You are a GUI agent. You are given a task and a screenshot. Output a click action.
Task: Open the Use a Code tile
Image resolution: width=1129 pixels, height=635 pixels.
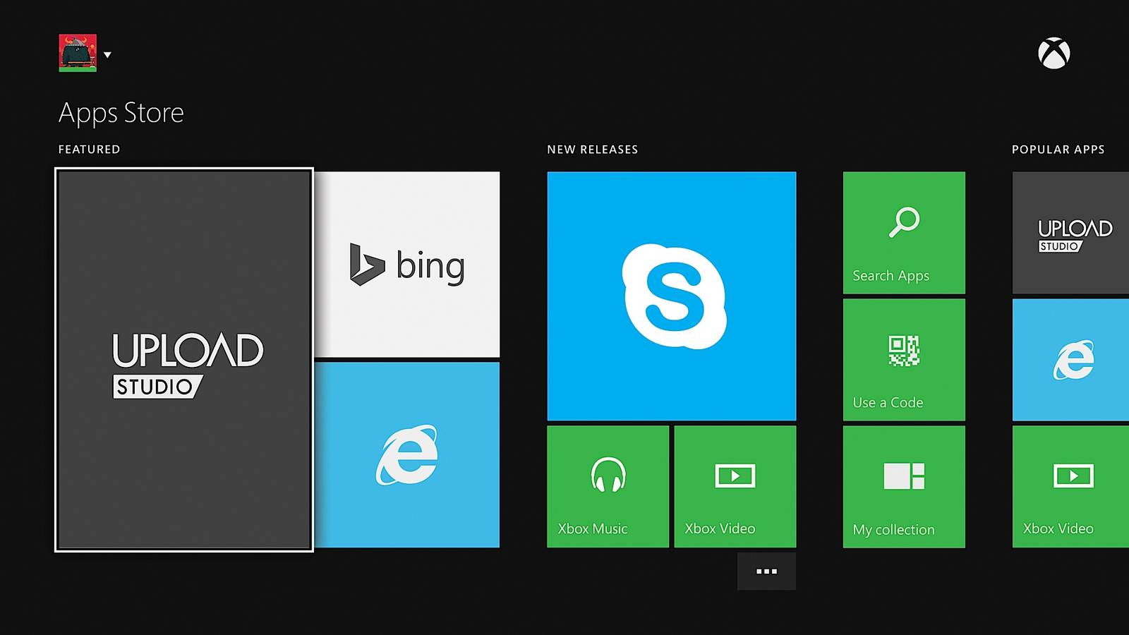(x=904, y=360)
